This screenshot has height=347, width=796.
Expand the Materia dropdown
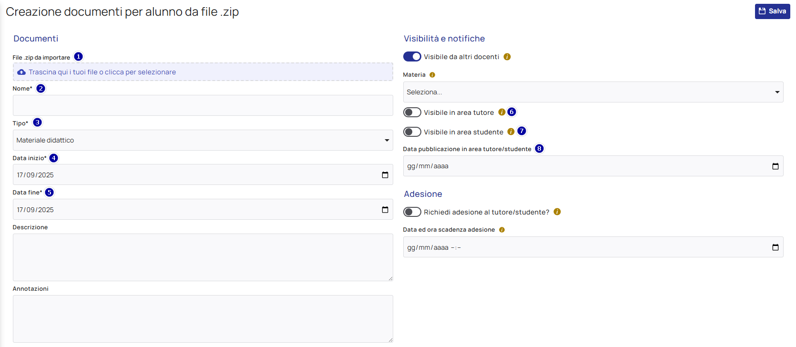click(593, 92)
